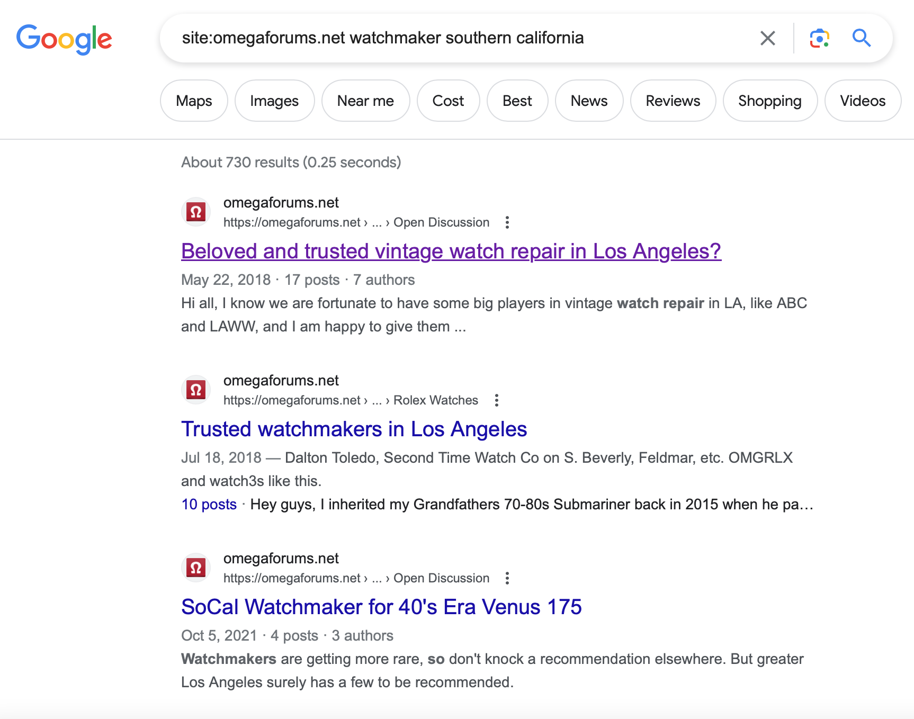Choose the News filter
Viewport: 914px width, 719px height.
coord(589,101)
